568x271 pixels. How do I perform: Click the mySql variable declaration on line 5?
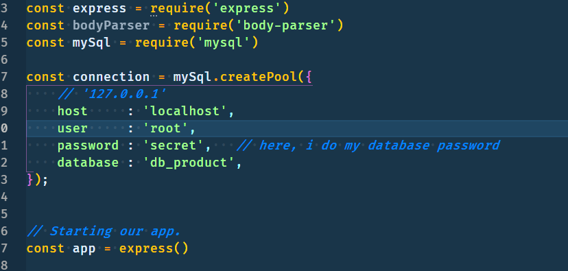[x=92, y=43]
